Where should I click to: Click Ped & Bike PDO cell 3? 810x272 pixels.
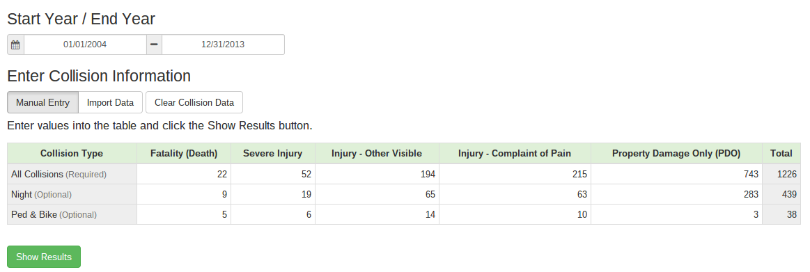677,214
